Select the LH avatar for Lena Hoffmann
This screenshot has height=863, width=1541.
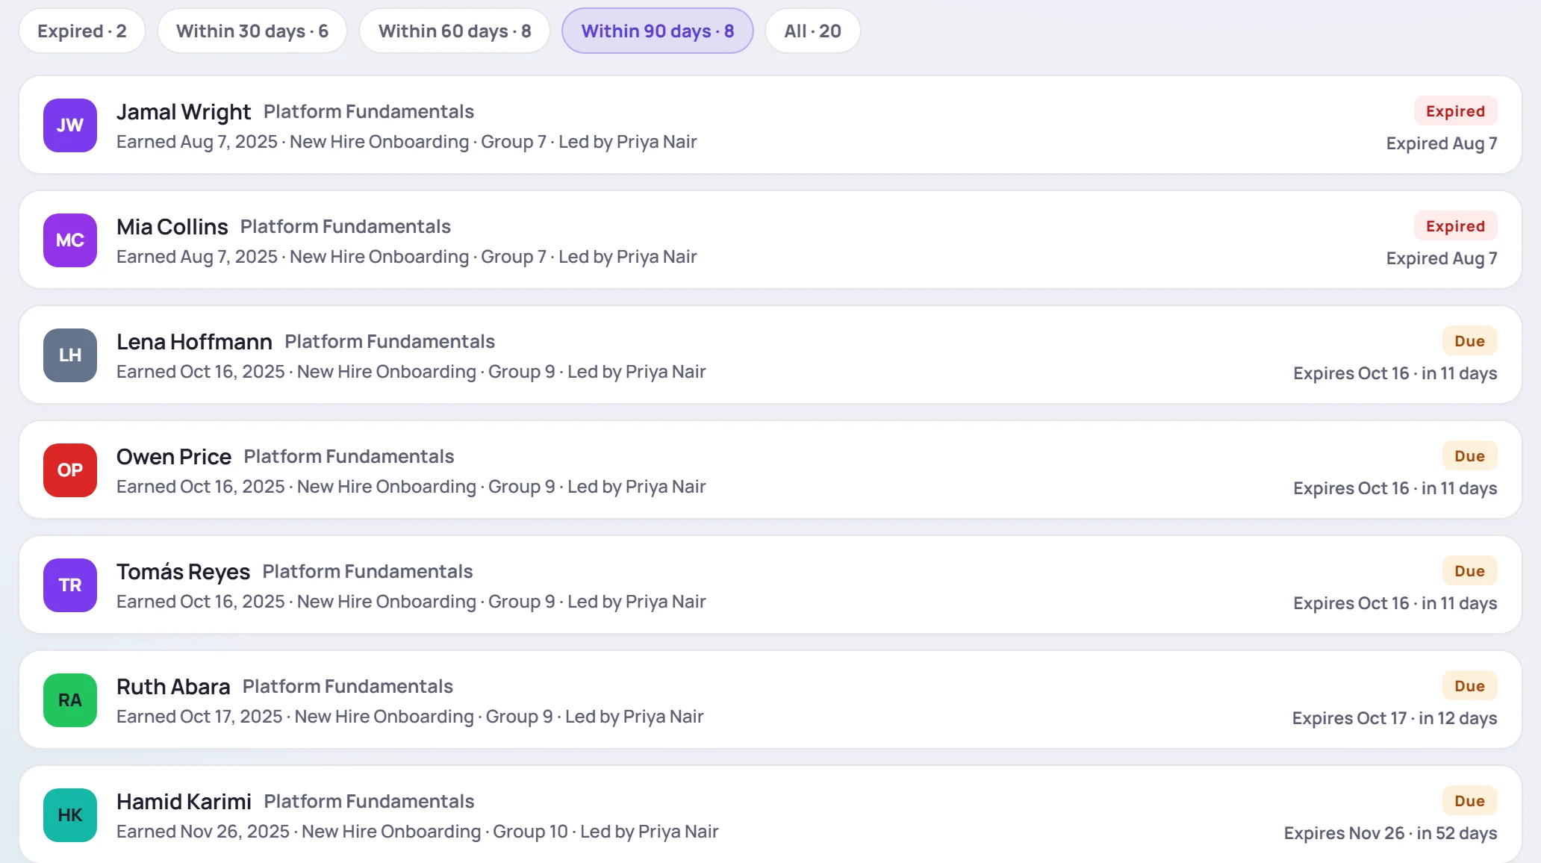click(70, 355)
